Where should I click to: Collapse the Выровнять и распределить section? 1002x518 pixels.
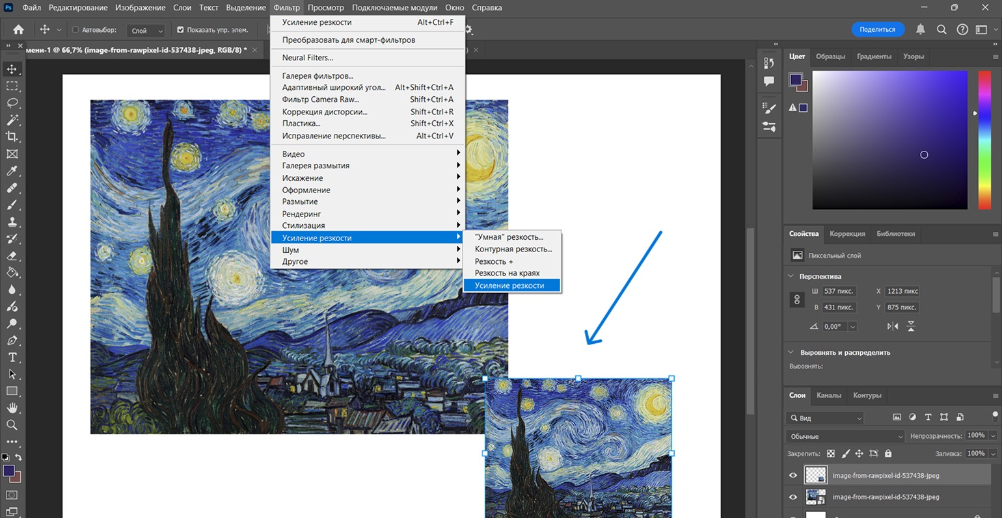(791, 352)
